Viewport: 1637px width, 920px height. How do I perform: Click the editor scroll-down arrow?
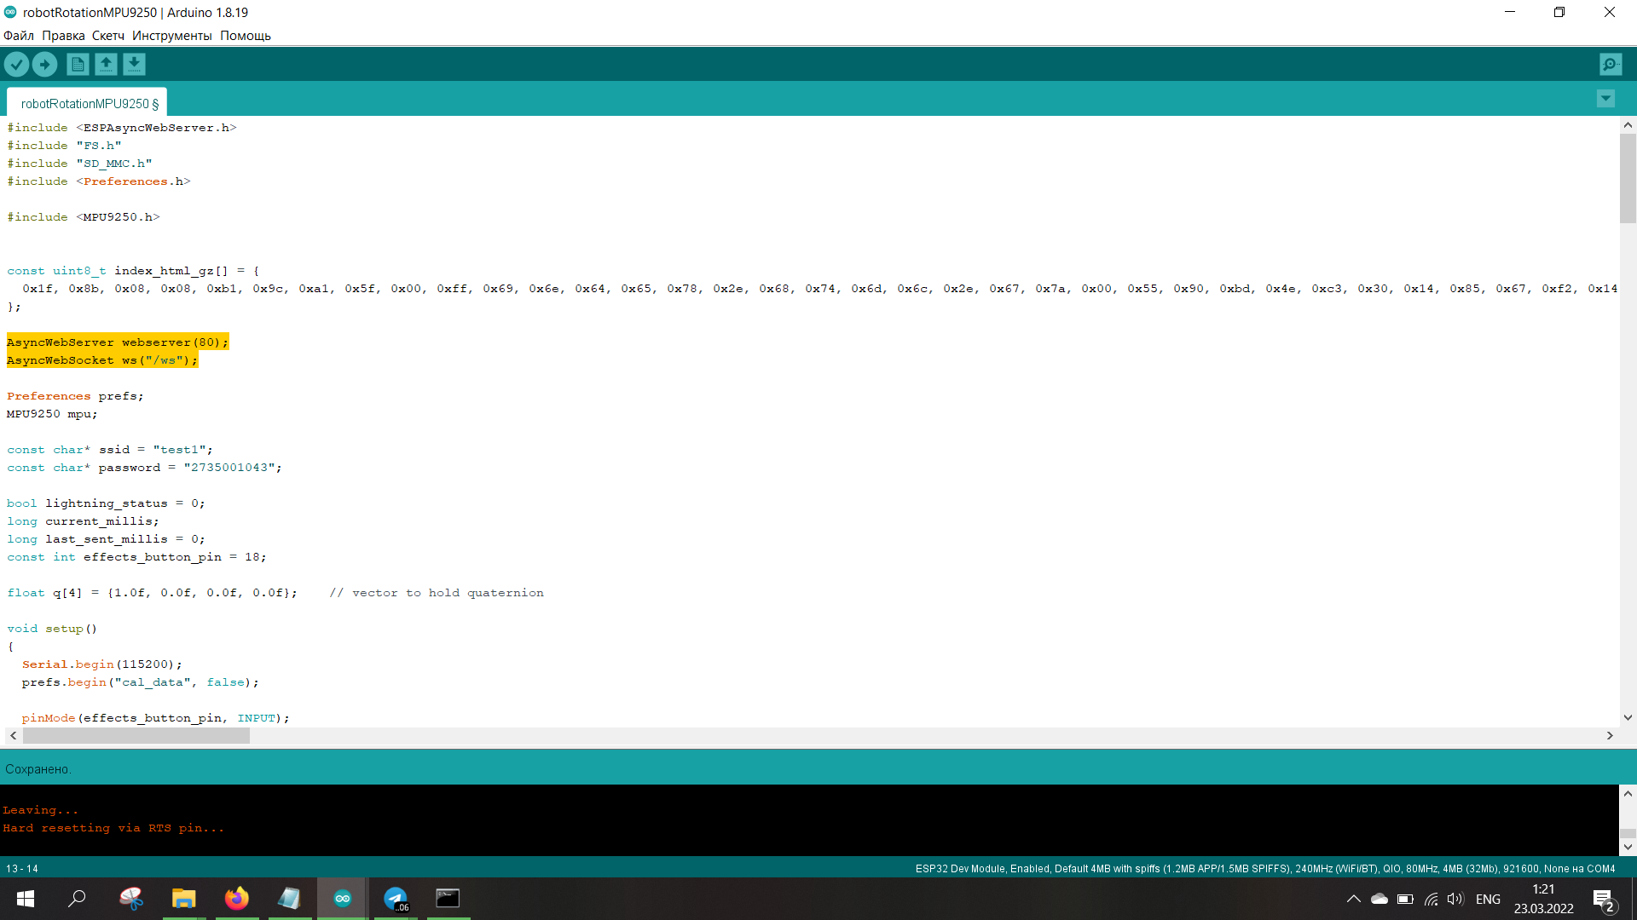pos(1628,717)
